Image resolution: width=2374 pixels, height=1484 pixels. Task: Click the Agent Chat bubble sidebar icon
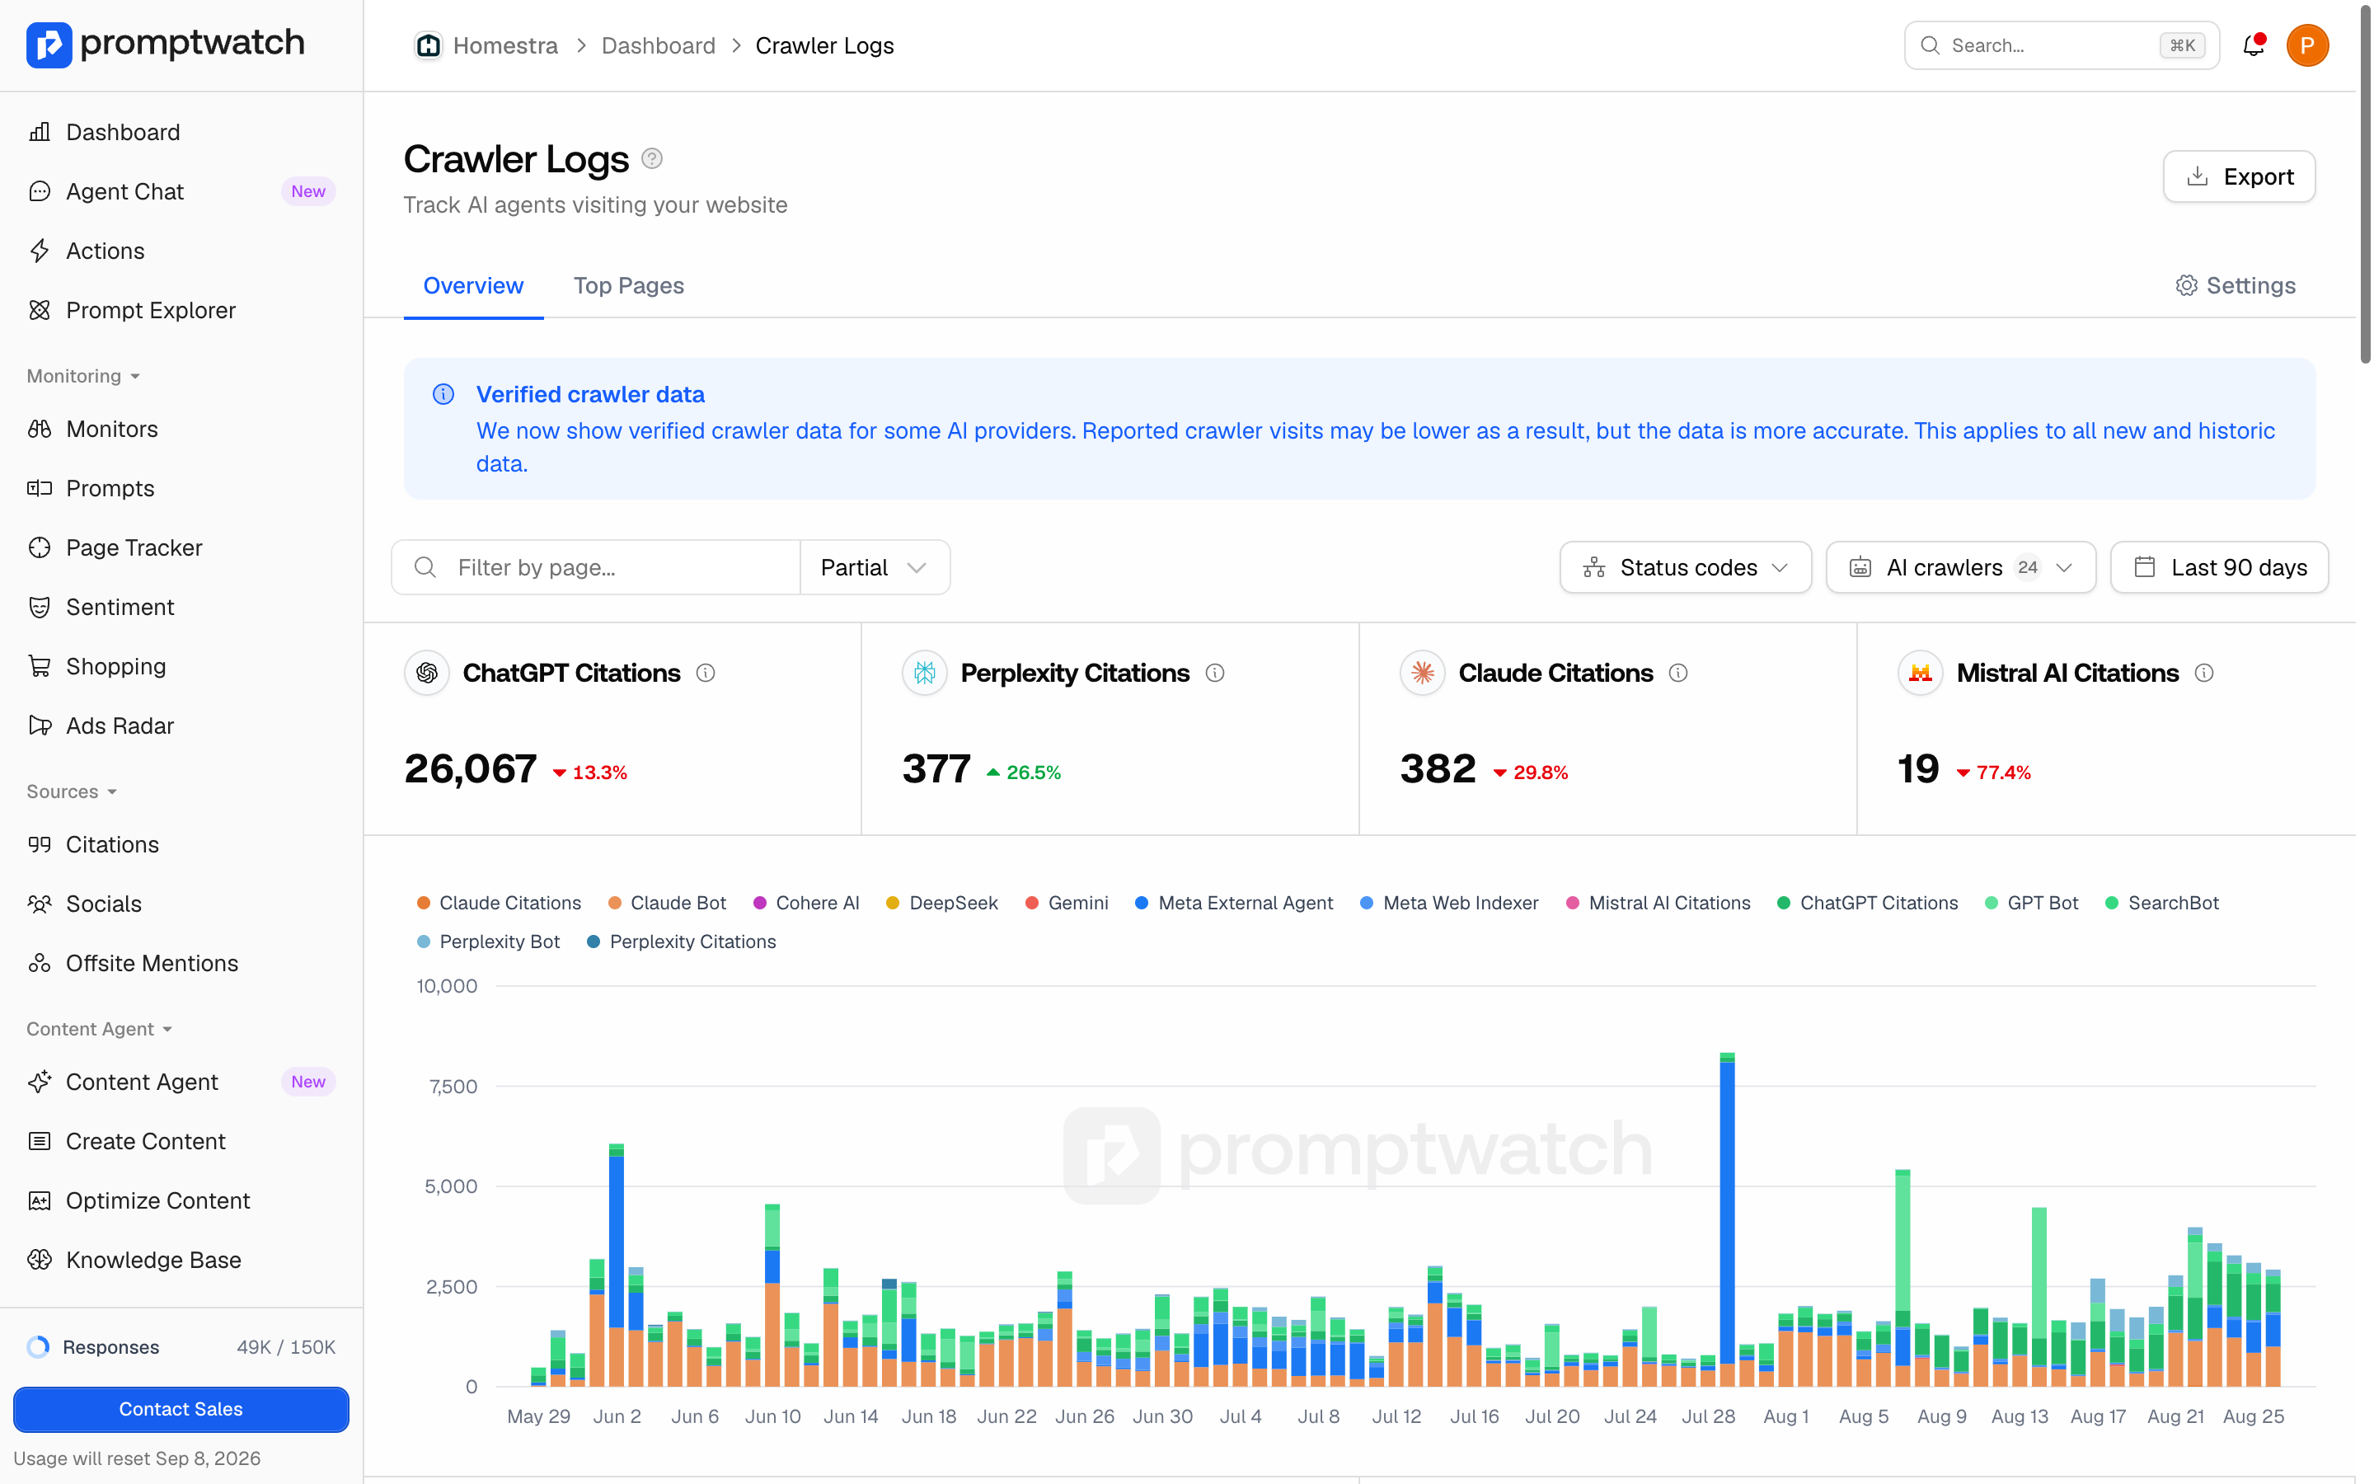click(x=40, y=191)
